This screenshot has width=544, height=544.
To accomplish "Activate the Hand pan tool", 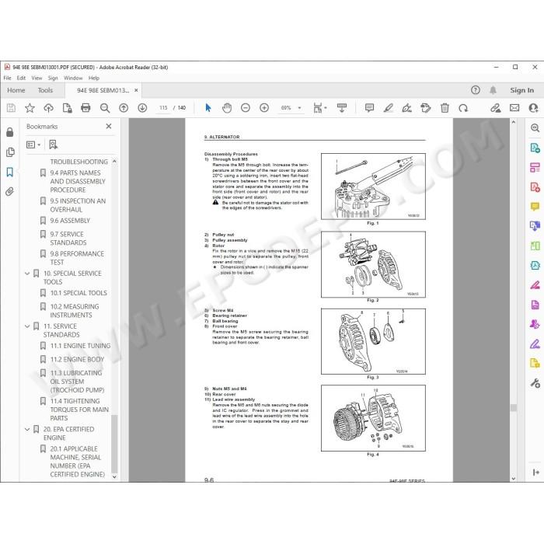I will point(227,108).
